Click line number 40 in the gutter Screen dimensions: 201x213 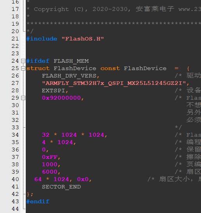click(15, 179)
